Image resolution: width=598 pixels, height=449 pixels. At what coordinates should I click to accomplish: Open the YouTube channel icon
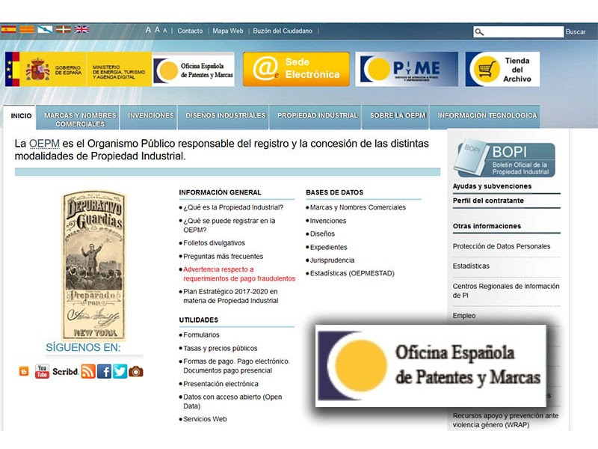(42, 371)
